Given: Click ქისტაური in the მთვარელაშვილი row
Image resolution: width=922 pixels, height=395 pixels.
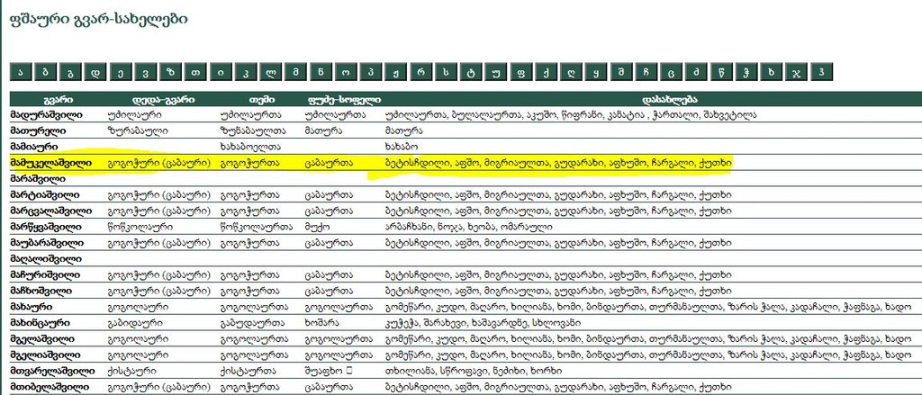Looking at the screenshot, I should [x=133, y=371].
